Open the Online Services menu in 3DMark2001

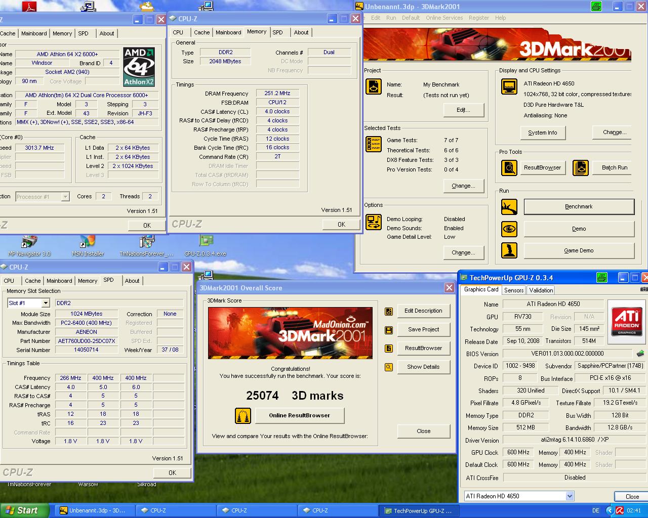(444, 18)
